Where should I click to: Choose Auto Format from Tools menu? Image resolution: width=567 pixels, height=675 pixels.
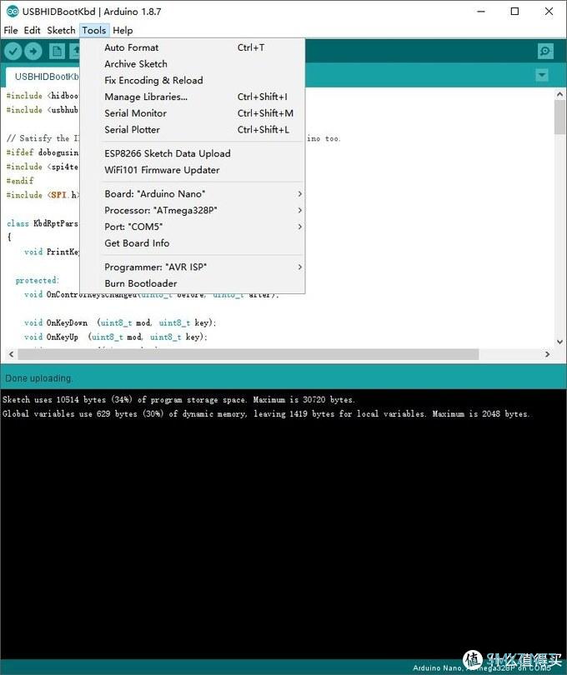(x=192, y=47)
